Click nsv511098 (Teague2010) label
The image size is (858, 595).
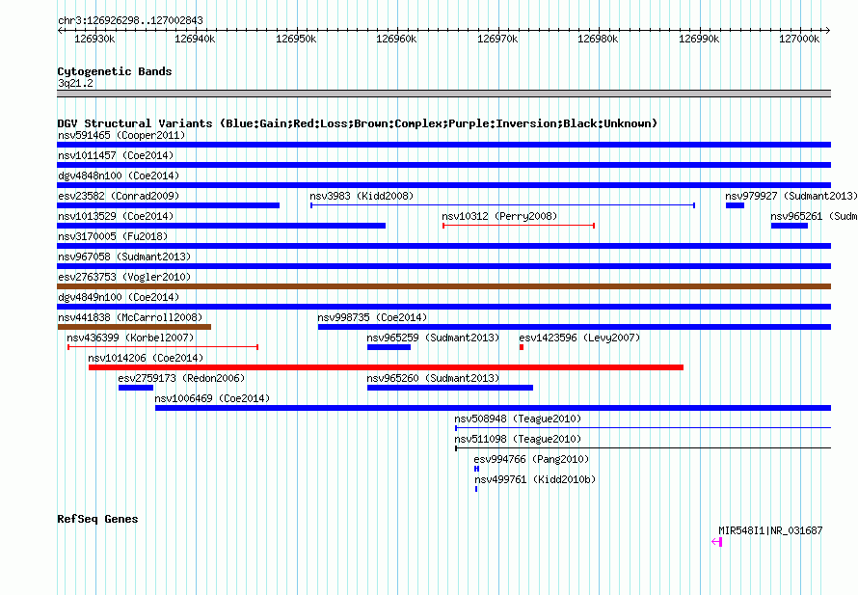(518, 439)
